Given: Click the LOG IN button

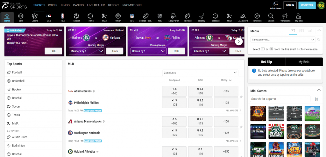Looking at the screenshot, I should point(290,5).
